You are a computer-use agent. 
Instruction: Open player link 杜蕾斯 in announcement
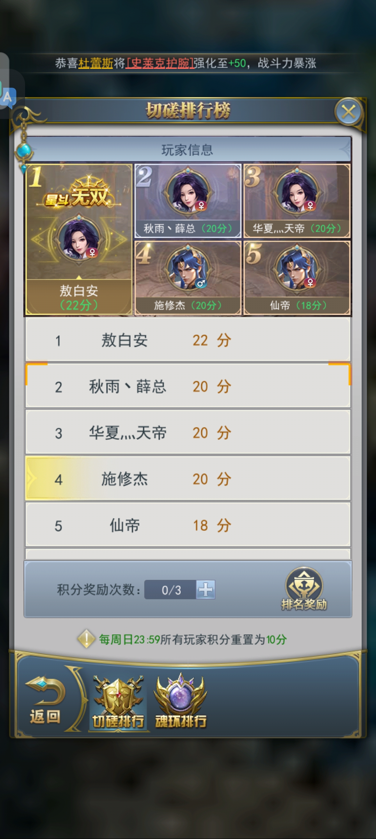tap(96, 63)
